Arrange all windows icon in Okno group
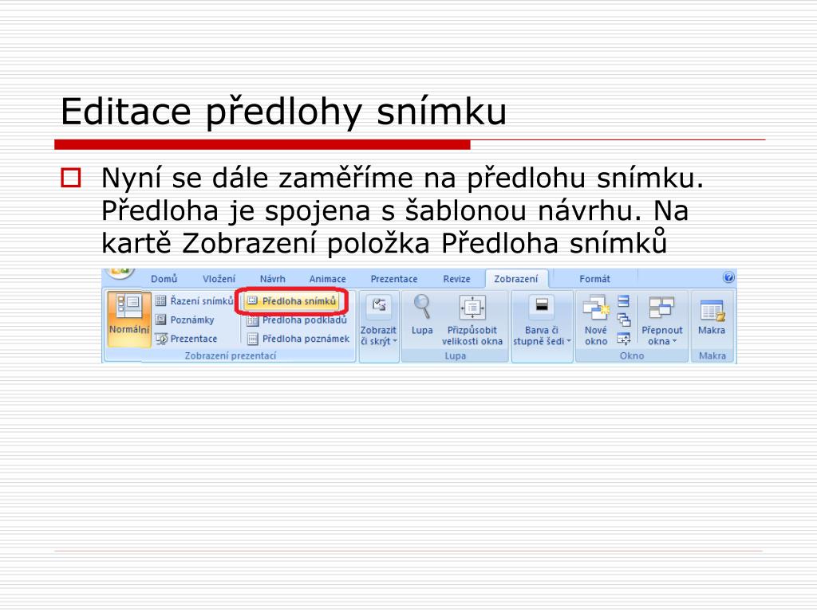 tap(624, 300)
